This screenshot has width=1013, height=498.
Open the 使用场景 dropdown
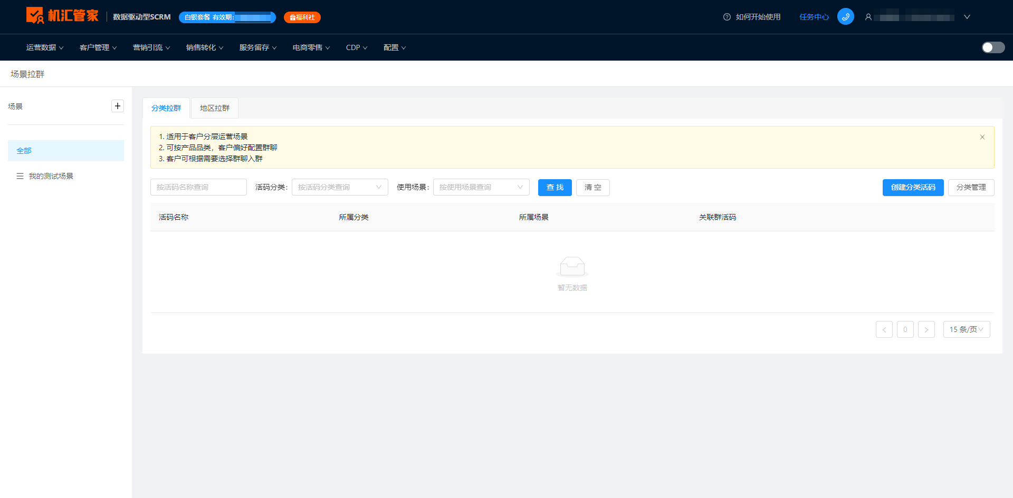pyautogui.click(x=481, y=187)
